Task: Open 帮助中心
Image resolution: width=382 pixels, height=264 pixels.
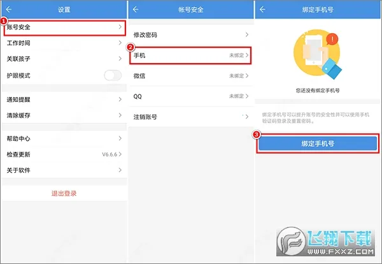Action: pyautogui.click(x=64, y=138)
